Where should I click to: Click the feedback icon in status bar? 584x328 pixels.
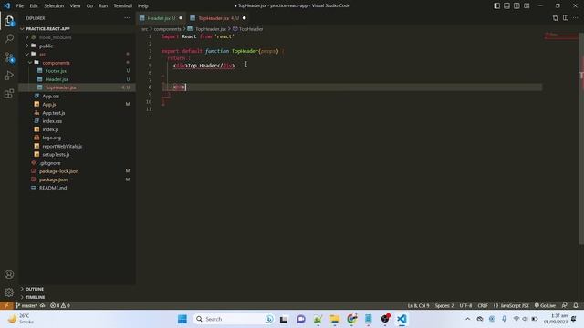coord(564,305)
